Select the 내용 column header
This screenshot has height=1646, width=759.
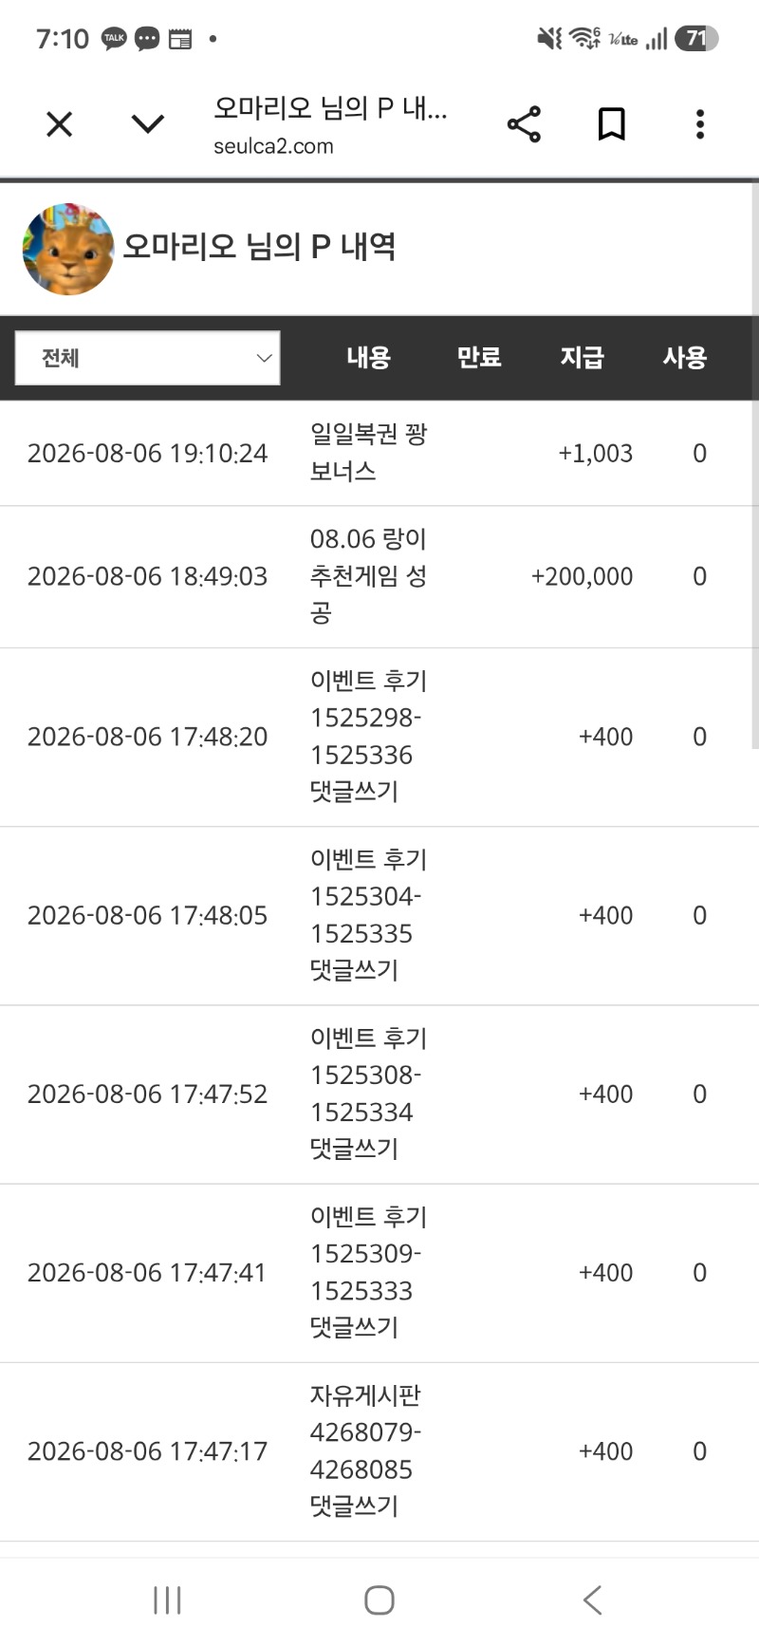click(368, 358)
